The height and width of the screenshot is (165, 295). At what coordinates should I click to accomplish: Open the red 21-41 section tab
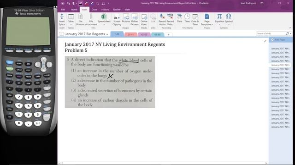coord(130,35)
